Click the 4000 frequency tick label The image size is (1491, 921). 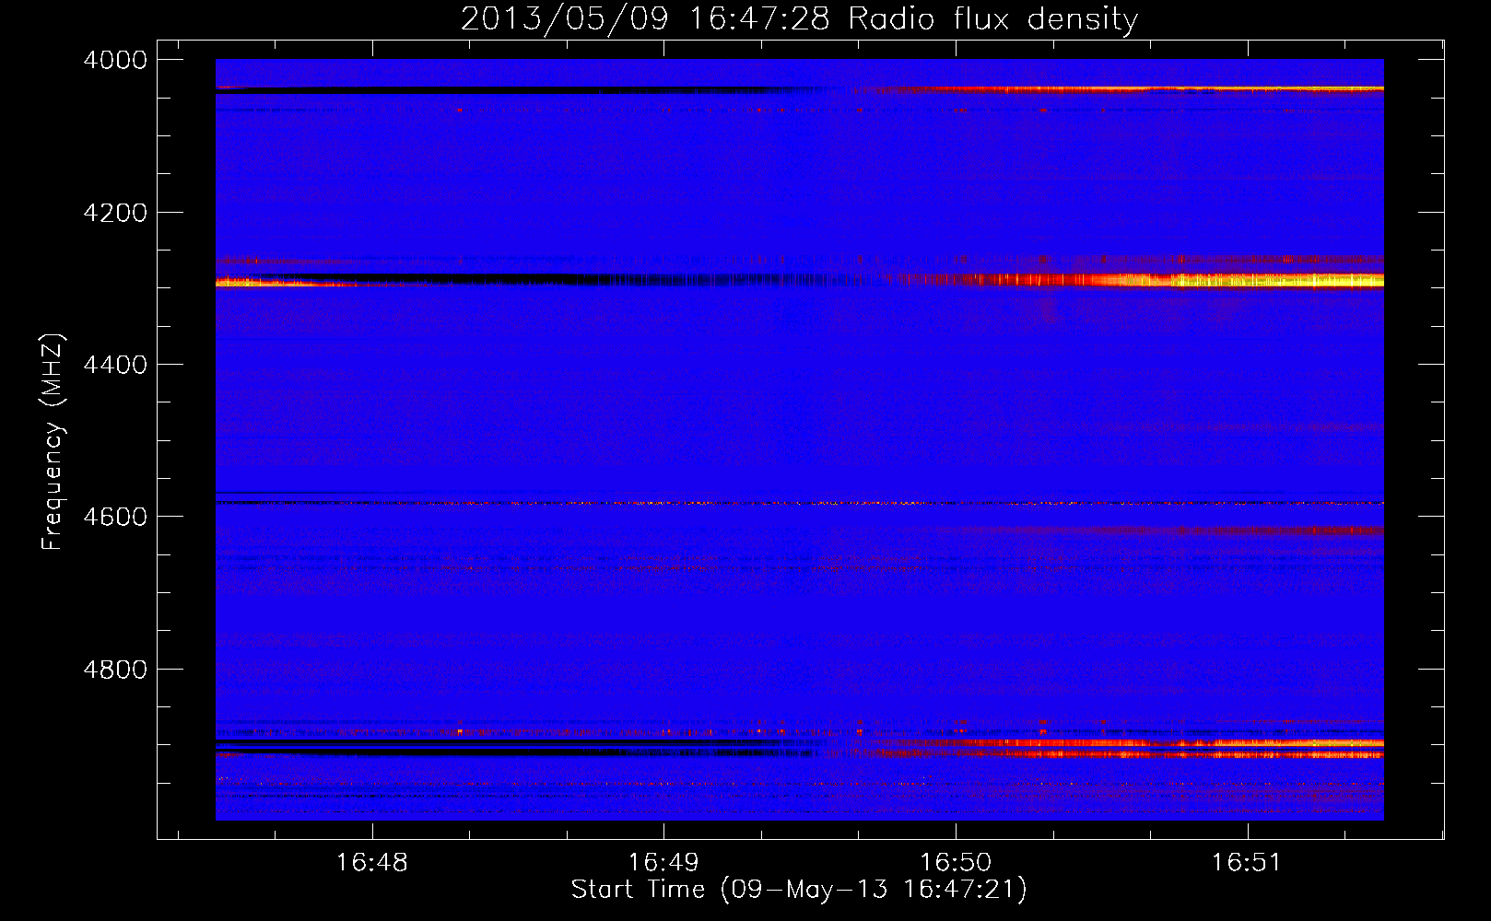tap(114, 60)
